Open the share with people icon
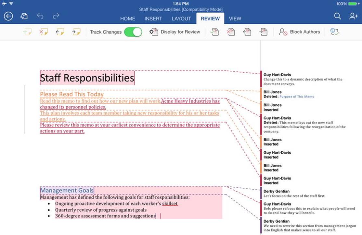Image resolution: width=362 pixels, height=235 pixels. tap(354, 16)
